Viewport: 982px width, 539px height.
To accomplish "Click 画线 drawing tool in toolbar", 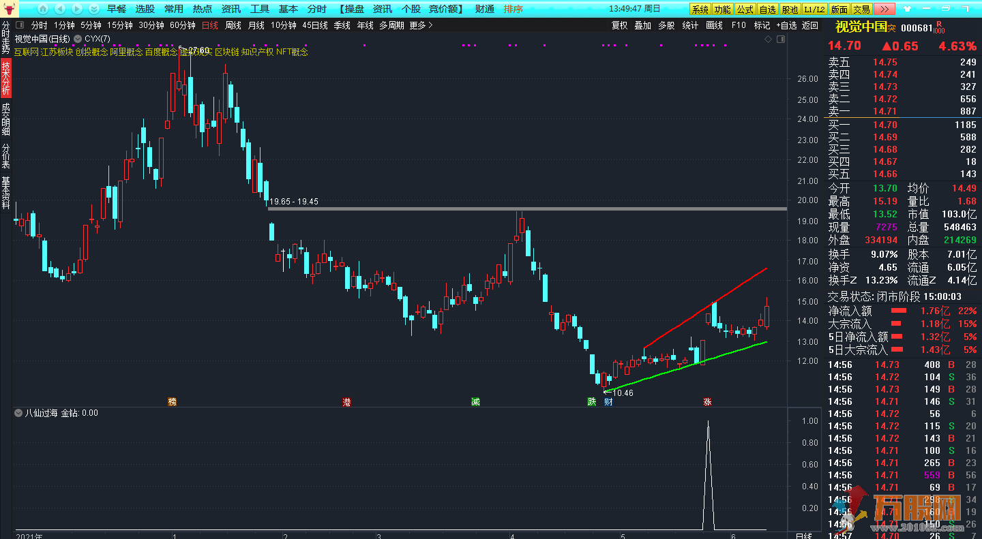I will [x=714, y=25].
